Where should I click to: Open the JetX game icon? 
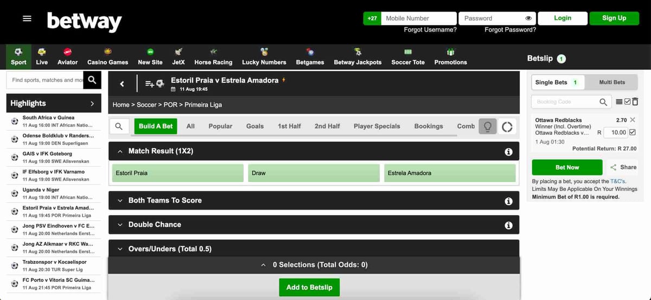click(x=178, y=52)
